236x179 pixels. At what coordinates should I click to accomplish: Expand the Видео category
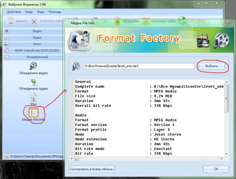coord(33,31)
